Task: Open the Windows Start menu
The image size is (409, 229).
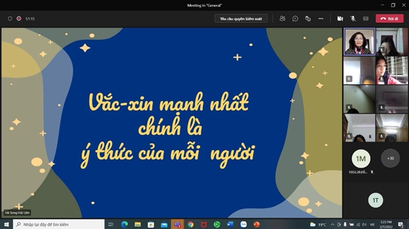Action: coord(6,224)
